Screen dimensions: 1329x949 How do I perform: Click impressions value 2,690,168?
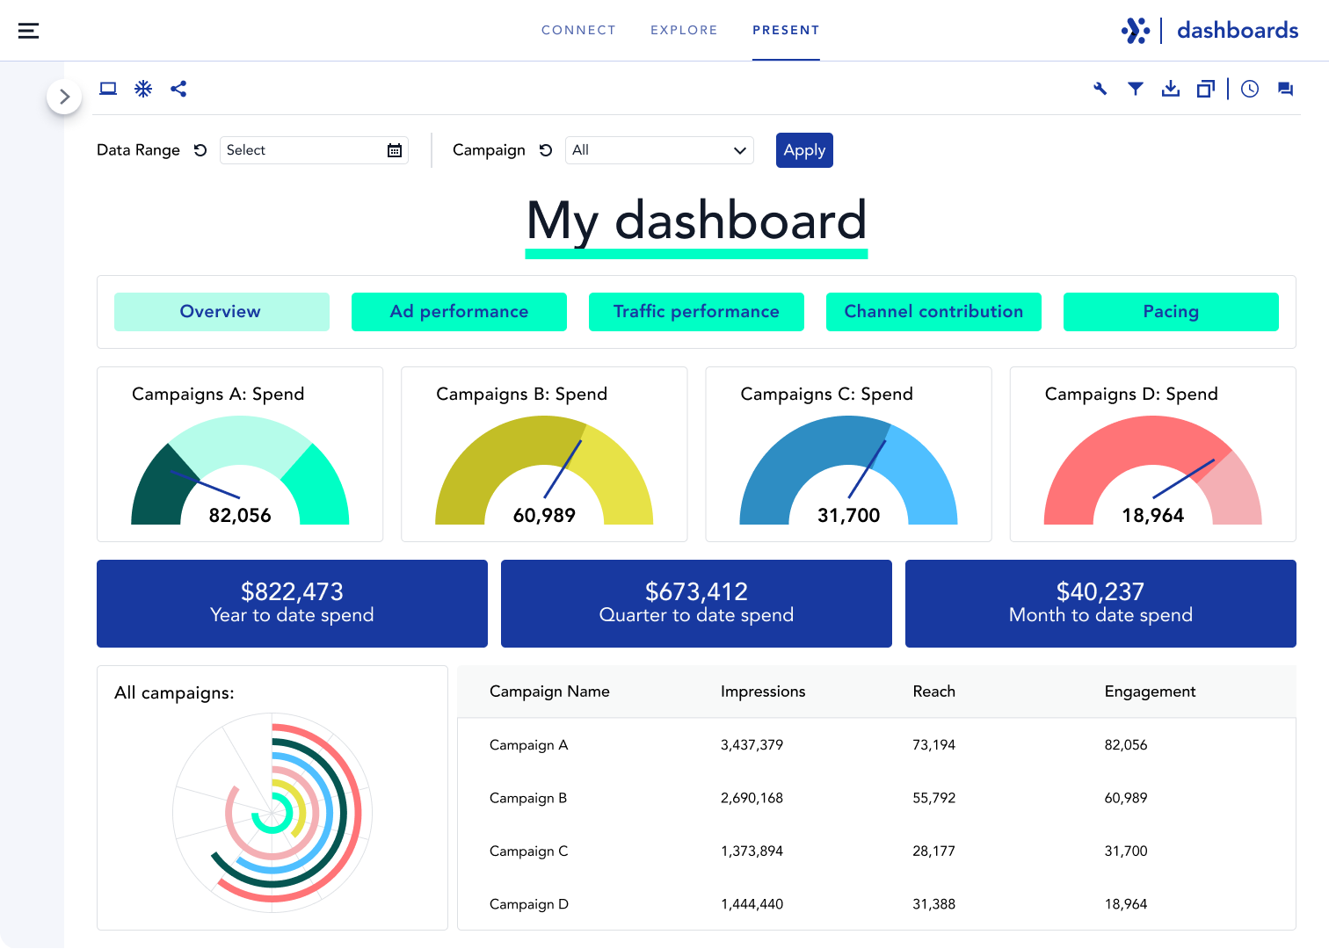coord(752,798)
